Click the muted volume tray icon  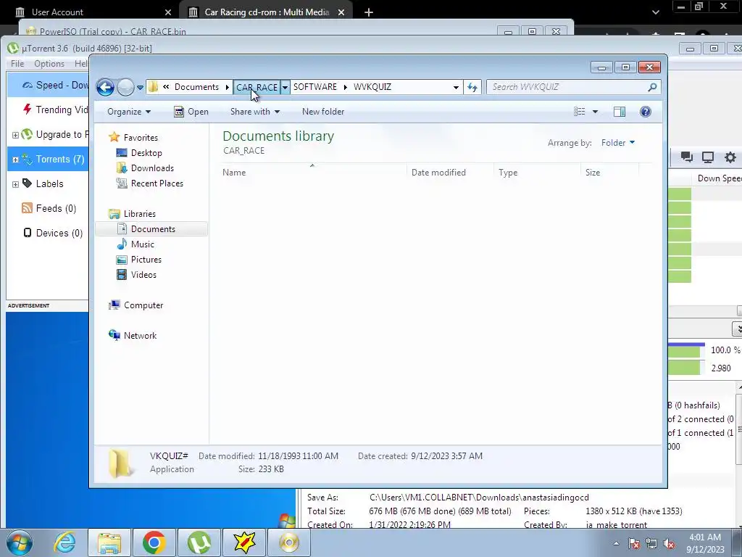pos(669,543)
